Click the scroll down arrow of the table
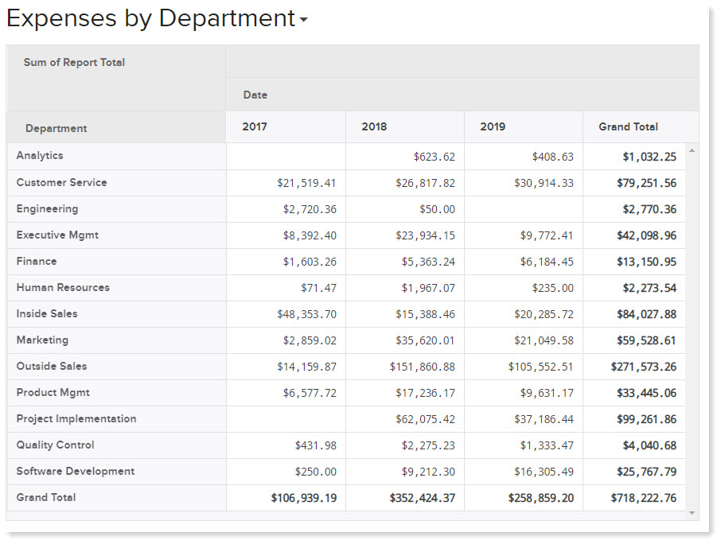The width and height of the screenshot is (721, 544). (691, 513)
